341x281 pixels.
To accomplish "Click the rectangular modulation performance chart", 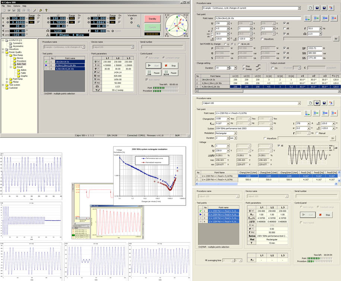I will [x=149, y=176].
